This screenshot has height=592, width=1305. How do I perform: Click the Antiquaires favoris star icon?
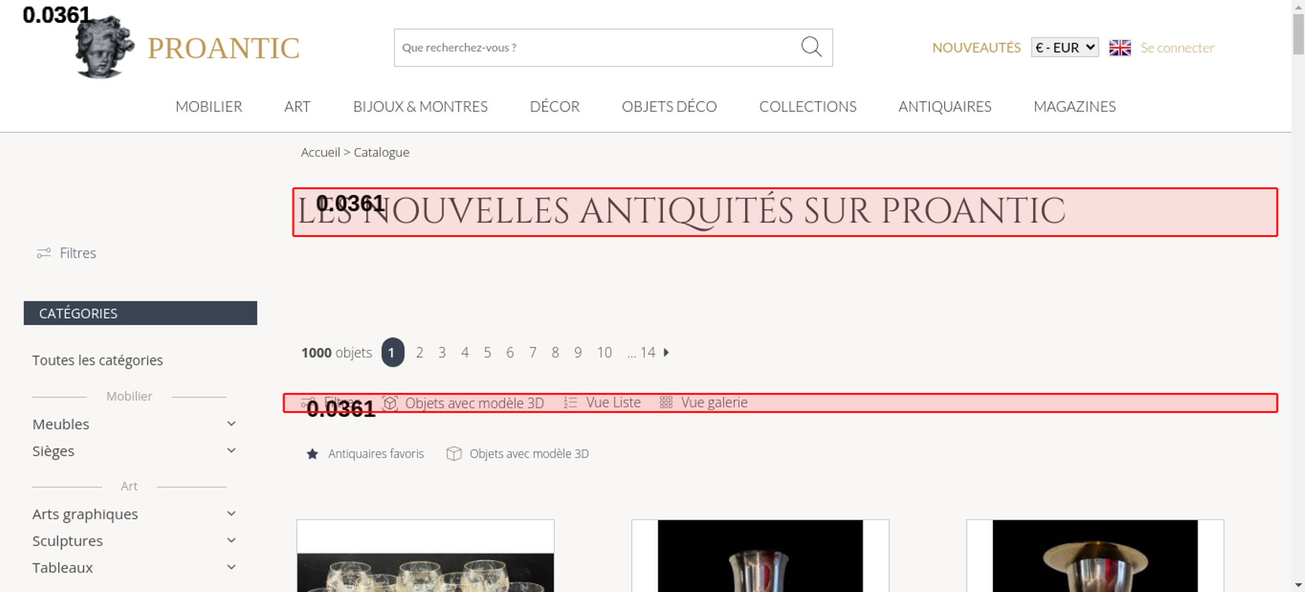[313, 454]
